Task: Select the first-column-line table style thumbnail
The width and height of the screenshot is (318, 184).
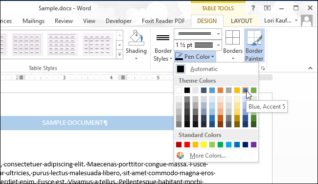Action: tap(97, 45)
